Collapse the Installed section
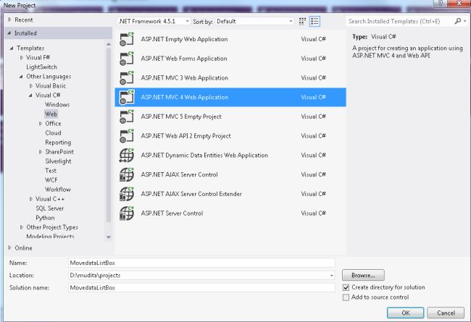 tap(9, 33)
